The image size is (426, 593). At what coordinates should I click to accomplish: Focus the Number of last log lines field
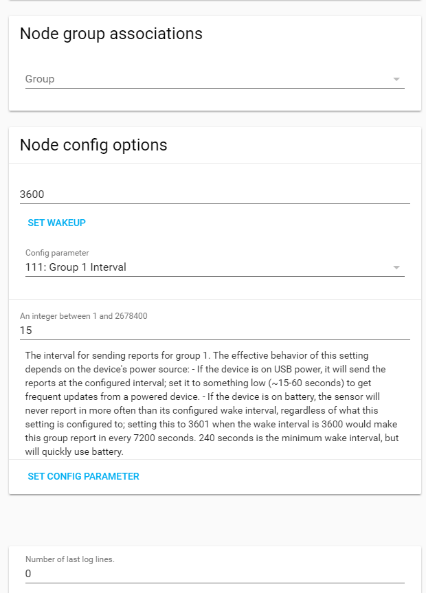click(x=214, y=573)
